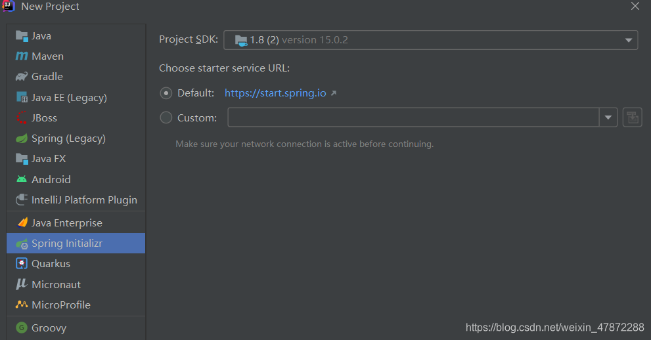Click the IntelliJ Platform Plugin plug icon
This screenshot has height=340, width=651.
[22, 200]
